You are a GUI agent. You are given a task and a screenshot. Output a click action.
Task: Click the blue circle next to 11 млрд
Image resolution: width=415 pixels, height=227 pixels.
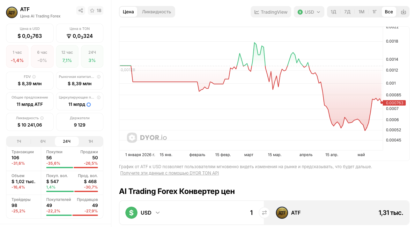pos(89,104)
